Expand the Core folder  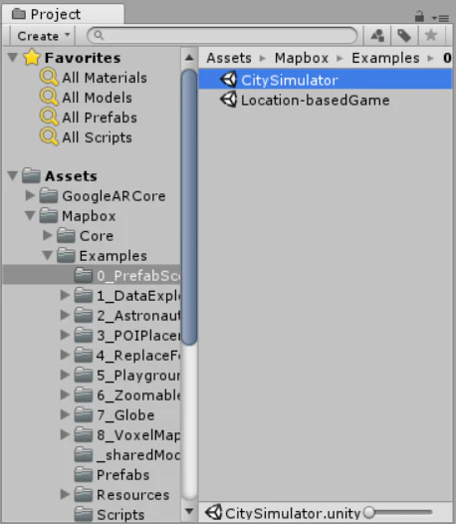tap(48, 235)
